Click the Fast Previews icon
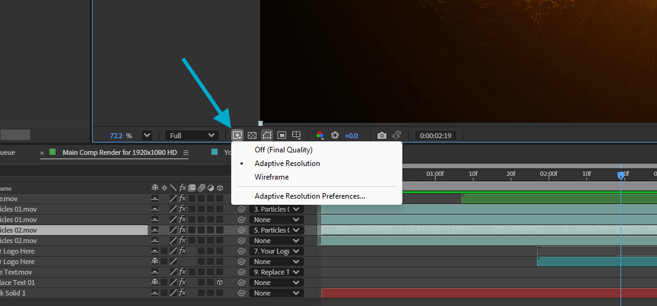The image size is (657, 306). coord(237,136)
